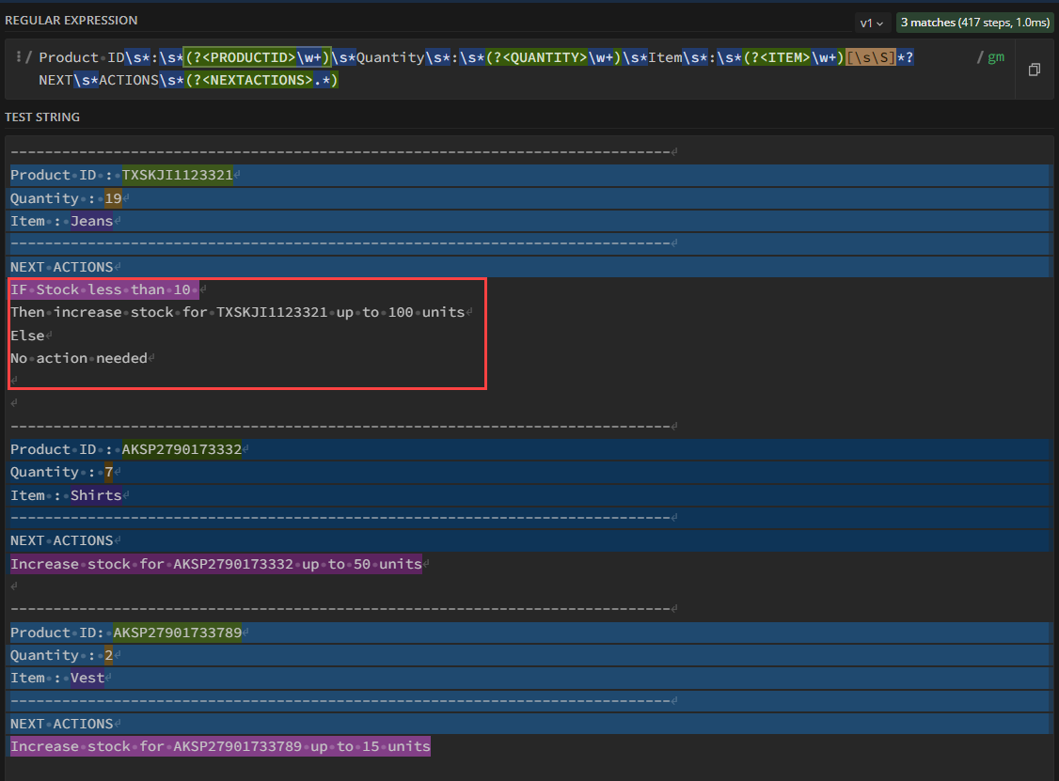The image size is (1059, 781).
Task: Click the REGULAR EXPRESSION header label
Action: coord(72,20)
